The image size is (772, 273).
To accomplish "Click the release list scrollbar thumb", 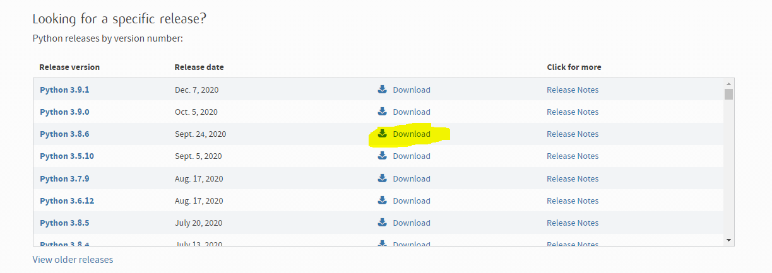I will point(728,95).
